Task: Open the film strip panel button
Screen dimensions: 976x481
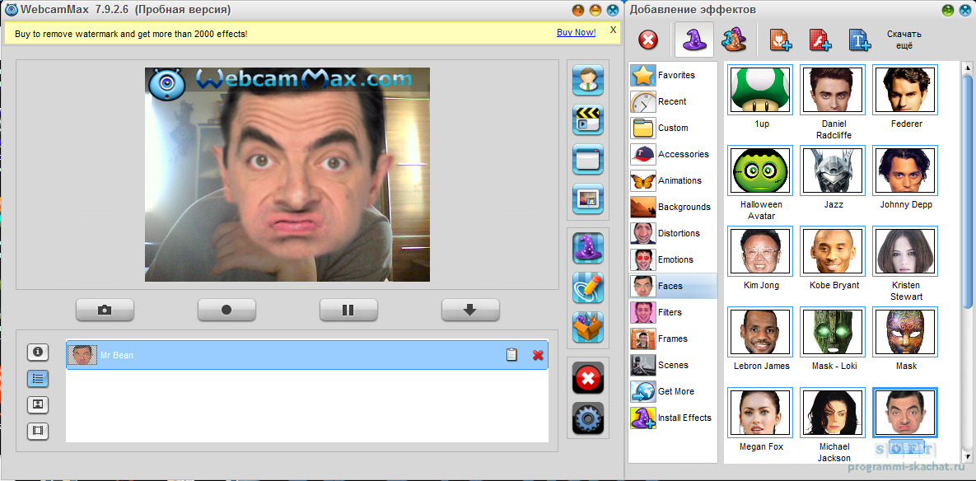Action: 38,431
